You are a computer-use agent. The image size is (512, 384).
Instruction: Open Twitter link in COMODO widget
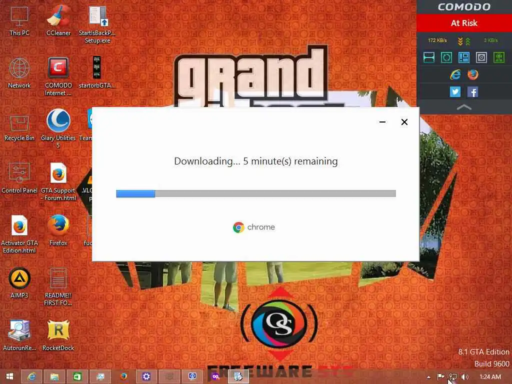click(x=455, y=92)
